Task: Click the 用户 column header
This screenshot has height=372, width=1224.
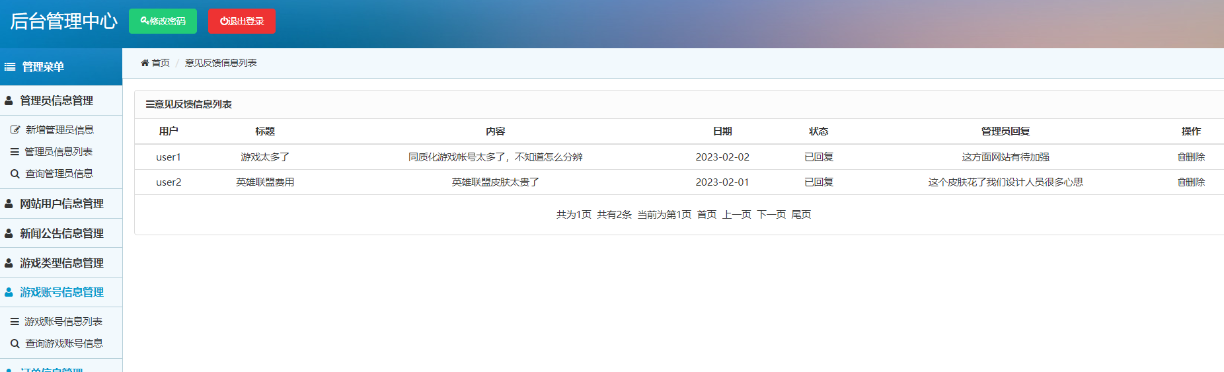Action: (x=169, y=131)
